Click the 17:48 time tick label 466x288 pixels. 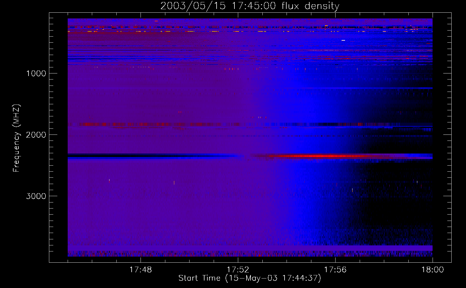141,270
